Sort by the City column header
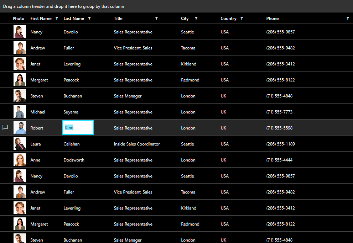The image size is (353, 243). (185, 19)
